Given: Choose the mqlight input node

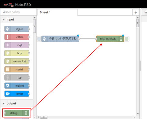Looking at the screenshot, I should point(17,86).
